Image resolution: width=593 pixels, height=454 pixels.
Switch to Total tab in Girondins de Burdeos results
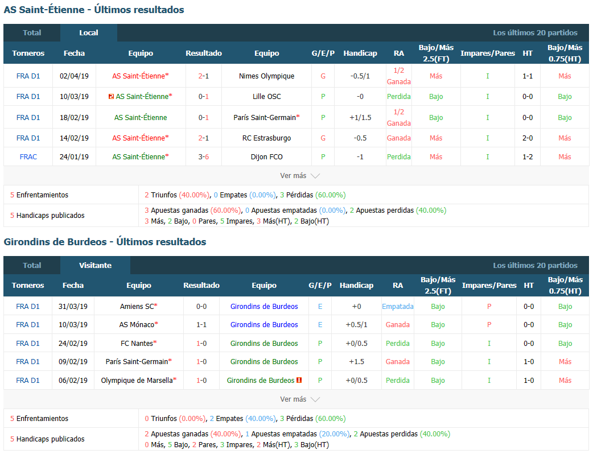pyautogui.click(x=32, y=265)
